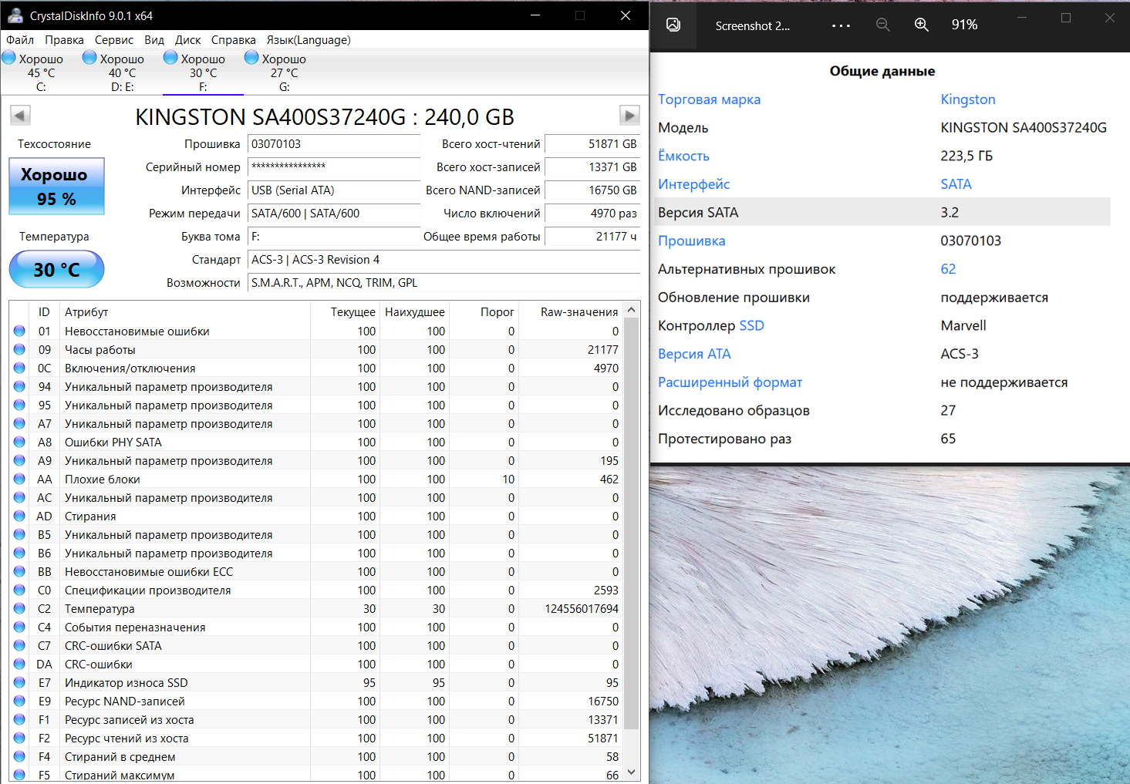Click status orb for Ошибки PHY SATA row

19,442
